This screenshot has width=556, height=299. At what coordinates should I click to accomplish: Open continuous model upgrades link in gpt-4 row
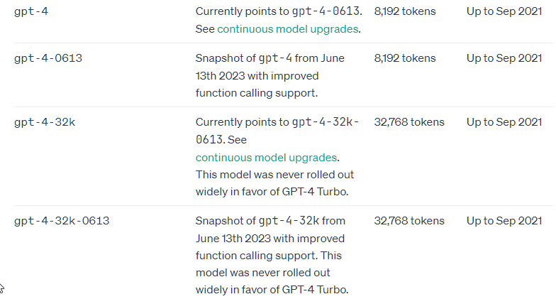pos(288,29)
